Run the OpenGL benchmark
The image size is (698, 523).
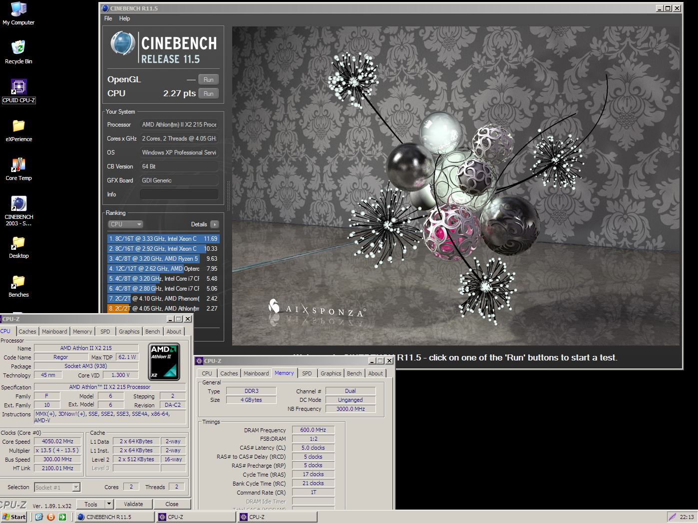209,80
